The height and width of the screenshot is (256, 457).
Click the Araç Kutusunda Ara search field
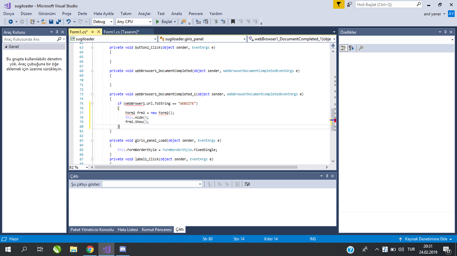pos(30,39)
